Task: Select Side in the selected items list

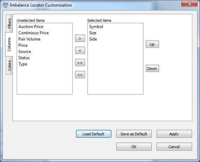Action: pos(93,39)
